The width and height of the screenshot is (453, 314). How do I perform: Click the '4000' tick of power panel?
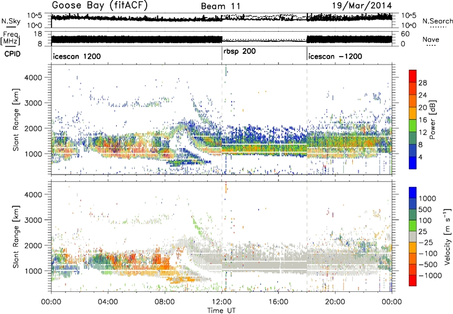34,78
